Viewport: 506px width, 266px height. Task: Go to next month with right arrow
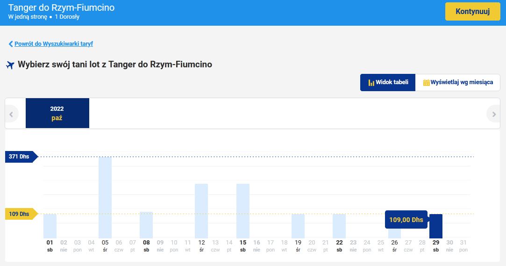pos(493,114)
